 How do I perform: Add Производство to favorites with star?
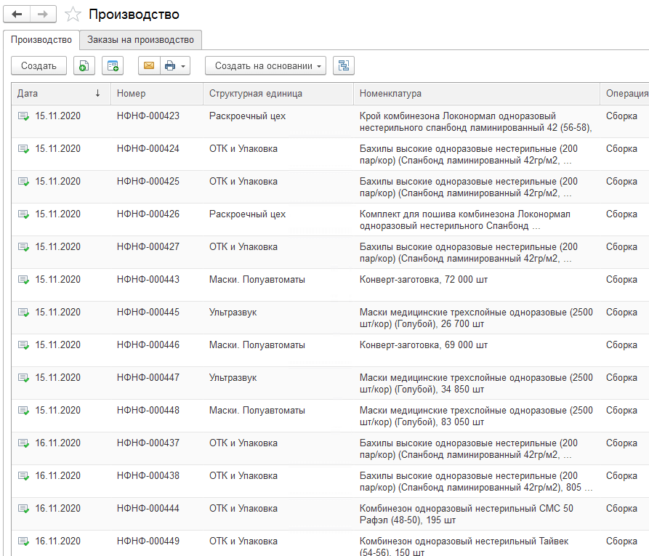pyautogui.click(x=73, y=15)
